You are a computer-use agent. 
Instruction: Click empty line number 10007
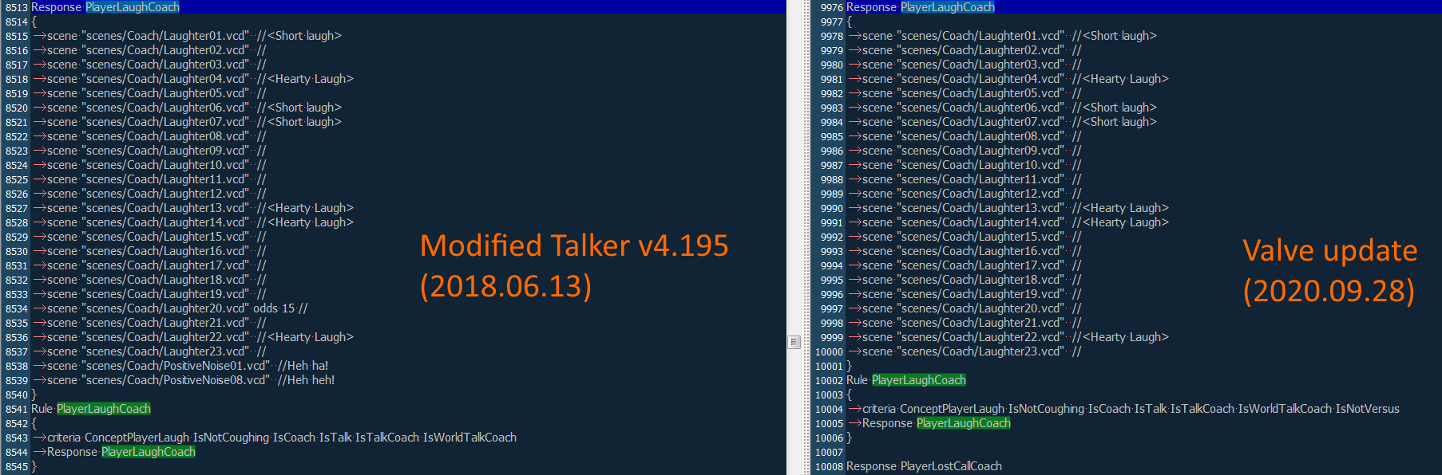coord(829,452)
